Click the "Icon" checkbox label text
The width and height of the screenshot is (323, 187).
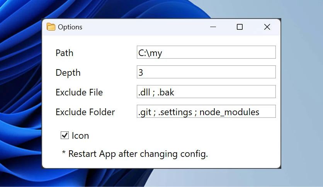click(x=80, y=136)
